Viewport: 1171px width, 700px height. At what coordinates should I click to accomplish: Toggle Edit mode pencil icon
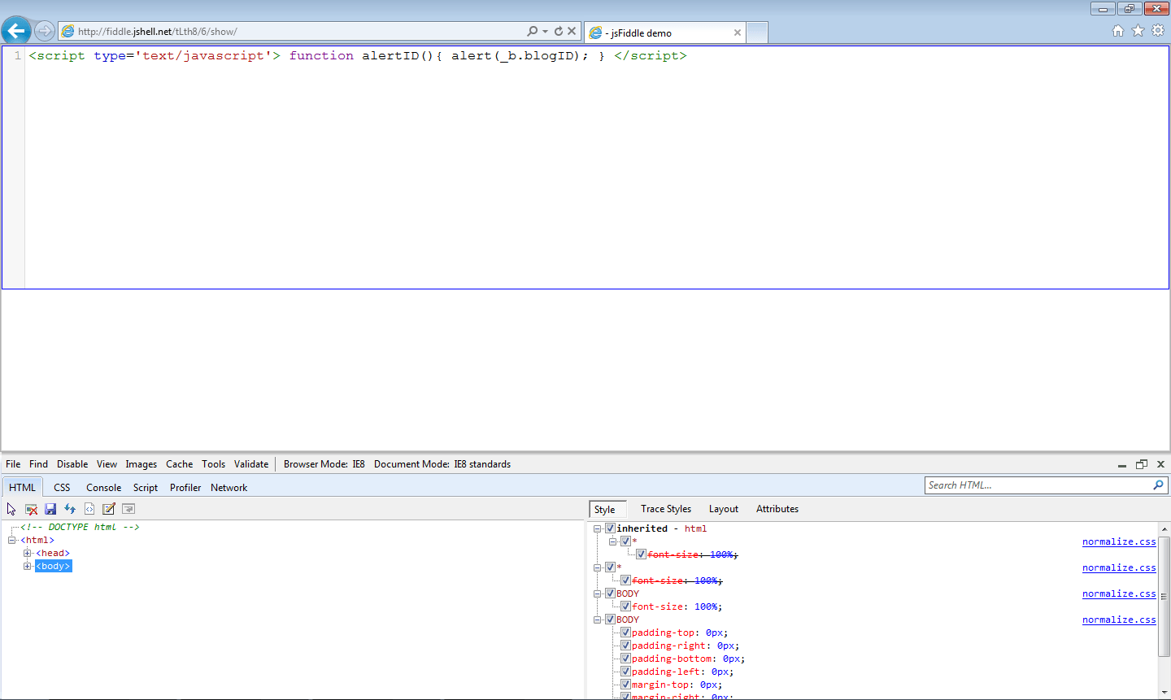pyautogui.click(x=109, y=509)
